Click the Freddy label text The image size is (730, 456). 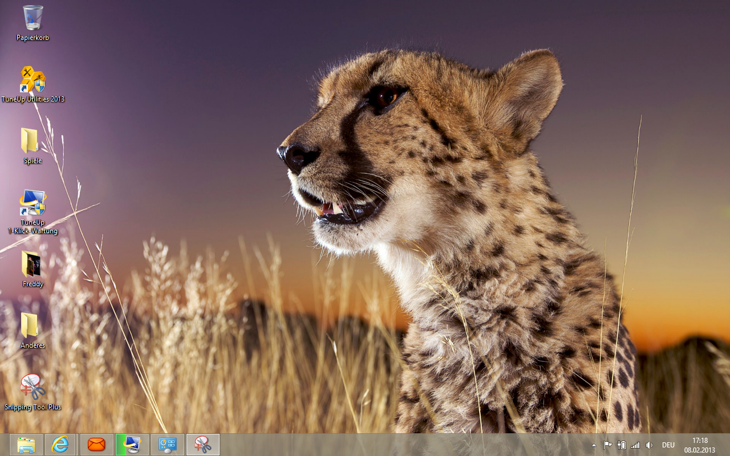coord(33,284)
